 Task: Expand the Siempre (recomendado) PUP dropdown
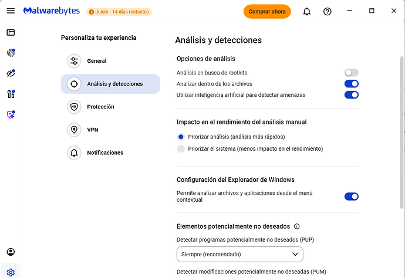(239, 254)
